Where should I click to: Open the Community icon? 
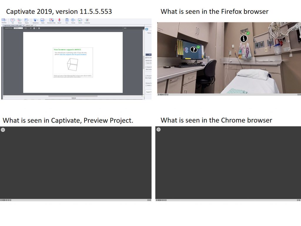pos(87,20)
